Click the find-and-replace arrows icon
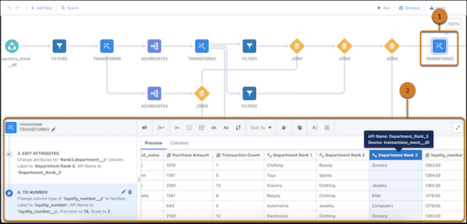 tap(238, 127)
